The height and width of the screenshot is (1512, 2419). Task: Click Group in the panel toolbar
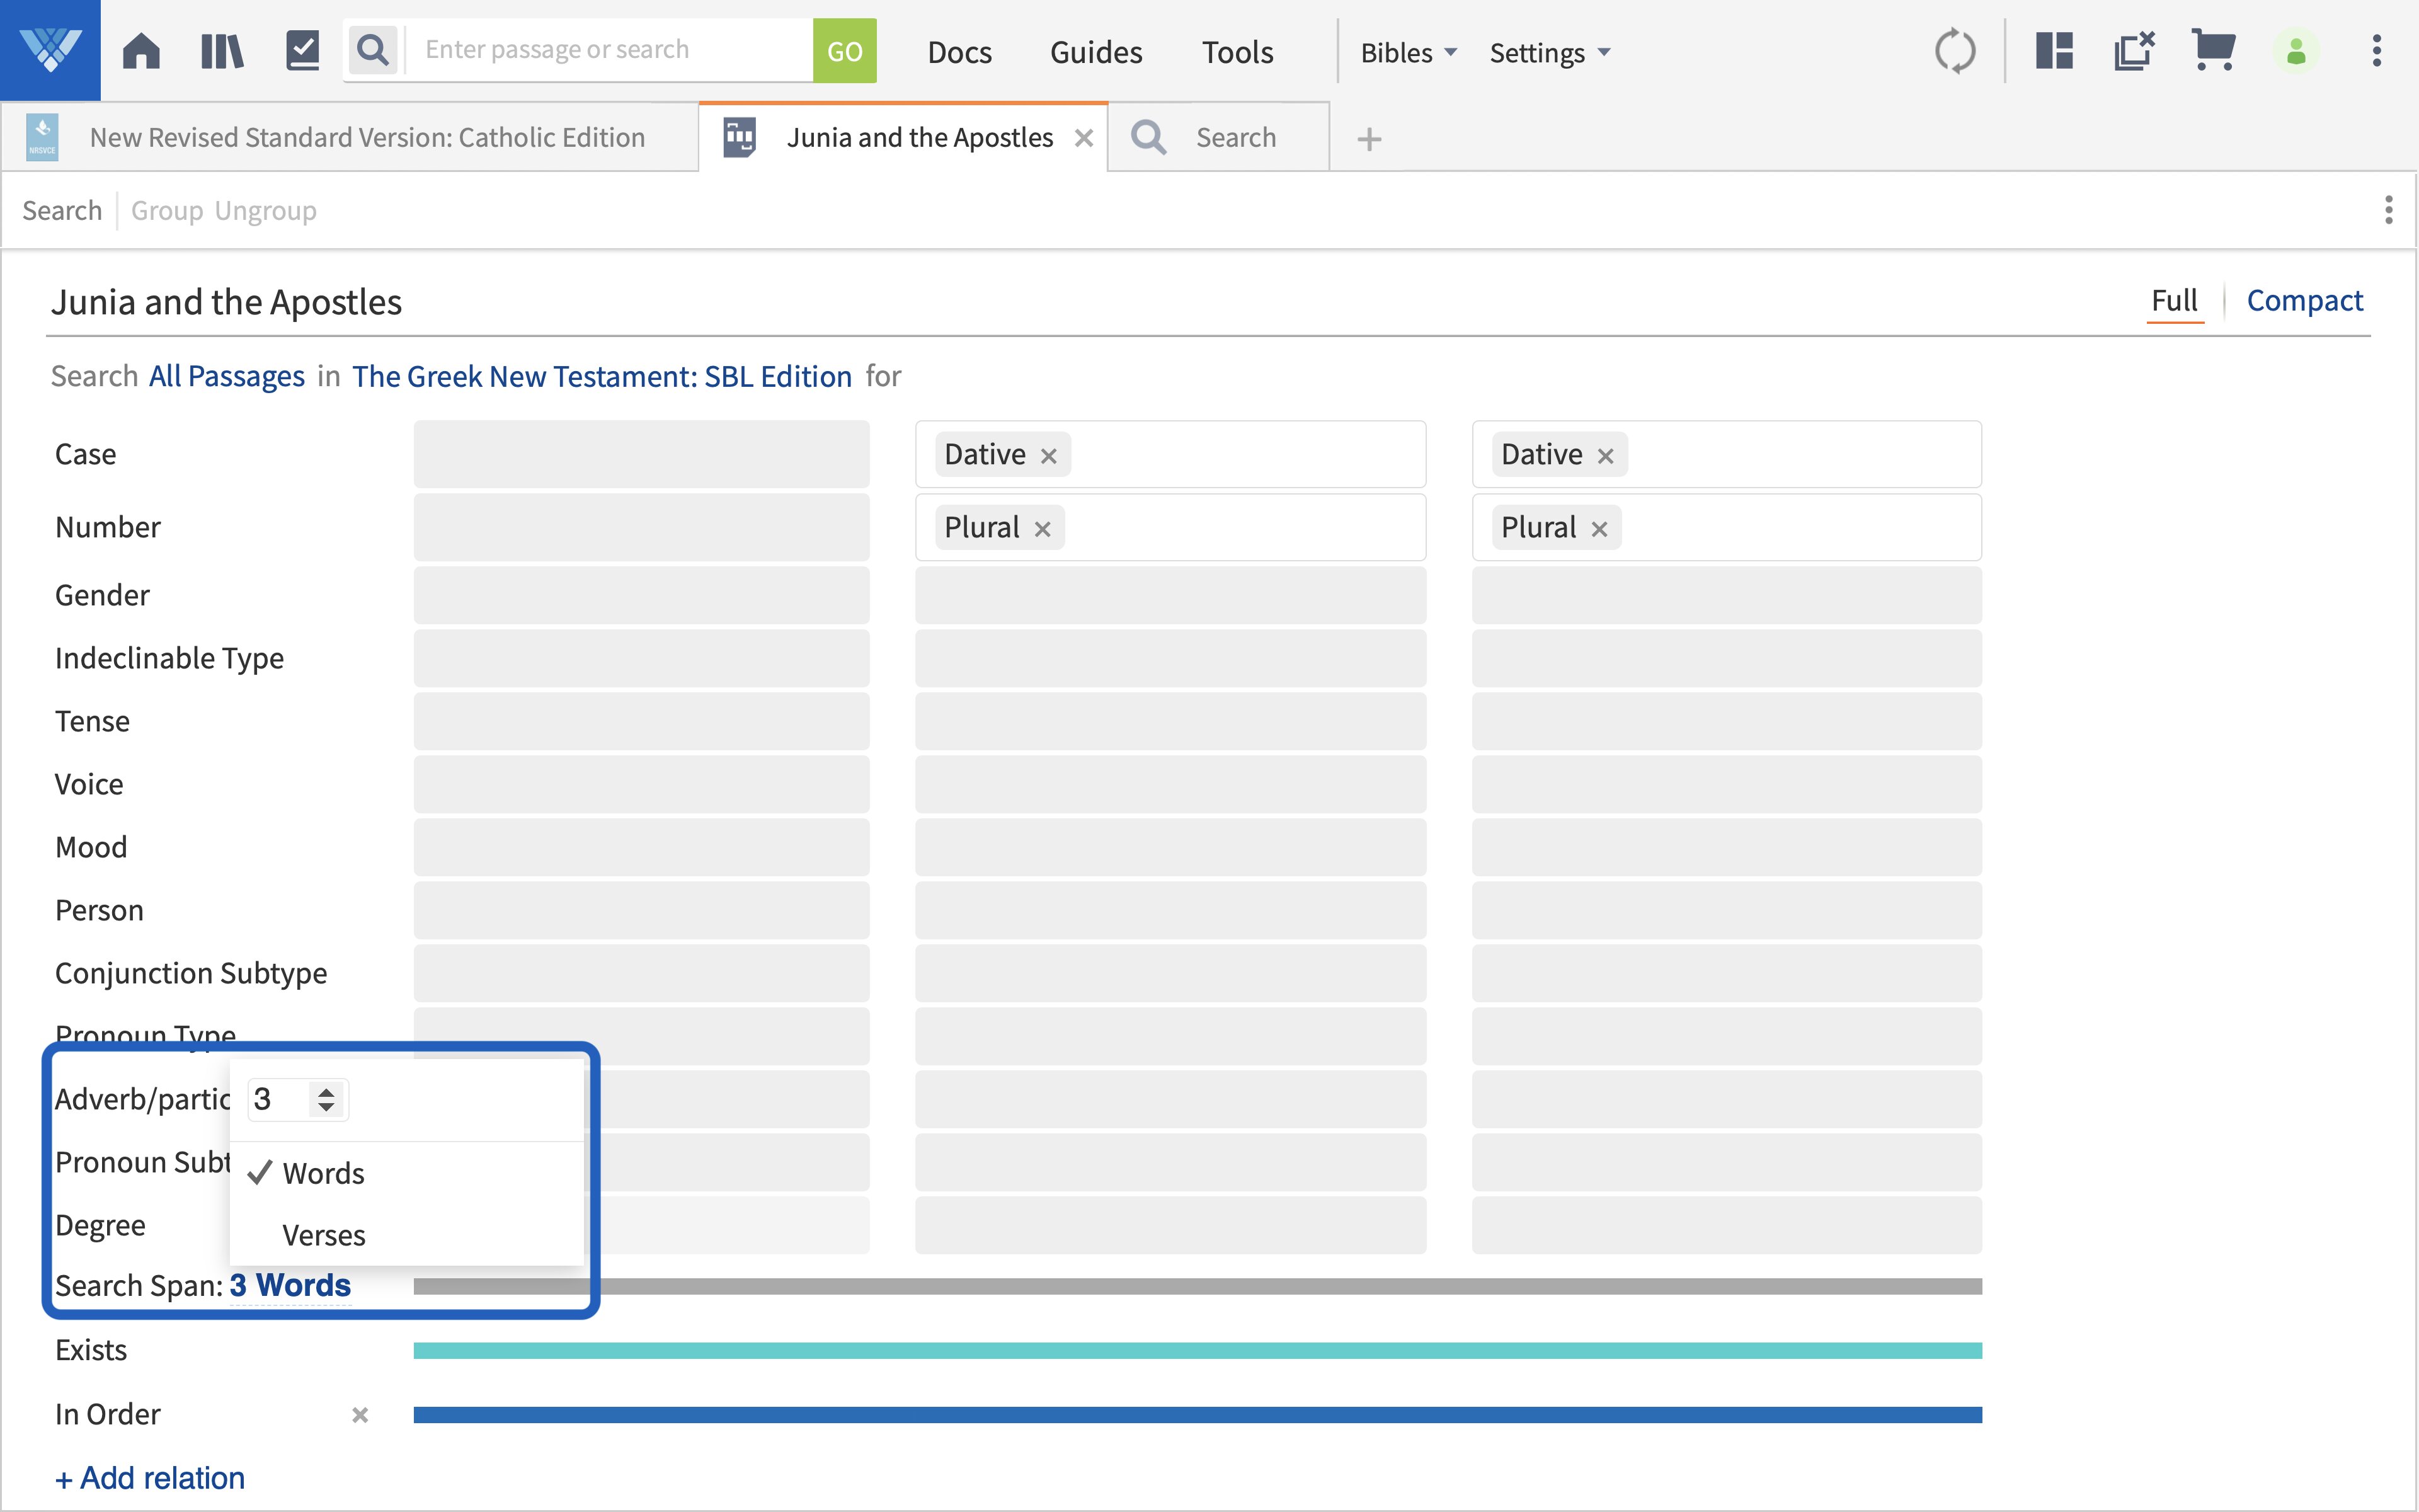[x=167, y=210]
